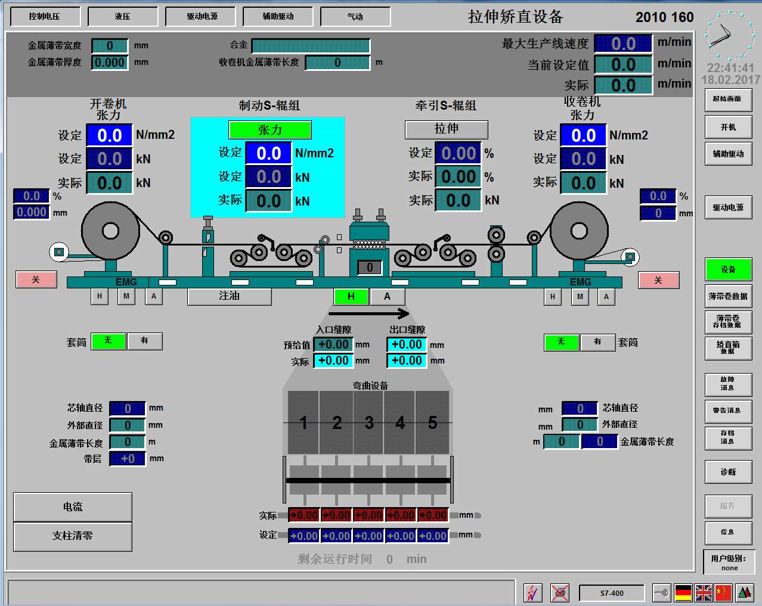
Task: Click the lightning bolt icon in status bar
Action: pos(532,593)
